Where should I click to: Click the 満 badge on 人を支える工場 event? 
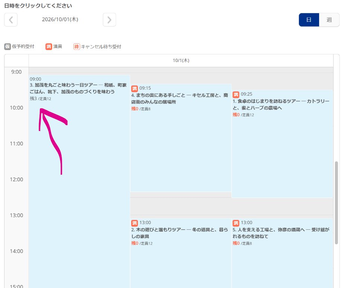coord(236,223)
